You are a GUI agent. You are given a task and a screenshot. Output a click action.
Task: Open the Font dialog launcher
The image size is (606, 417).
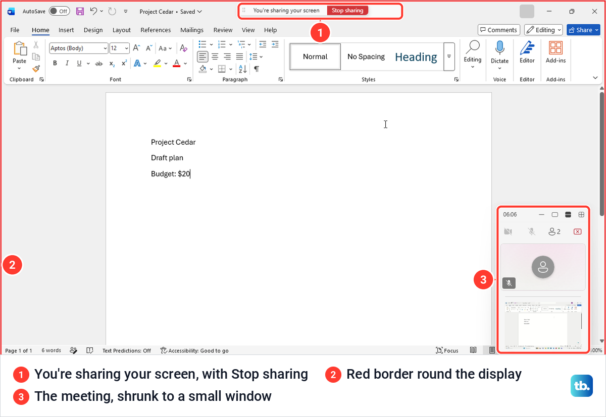click(189, 80)
